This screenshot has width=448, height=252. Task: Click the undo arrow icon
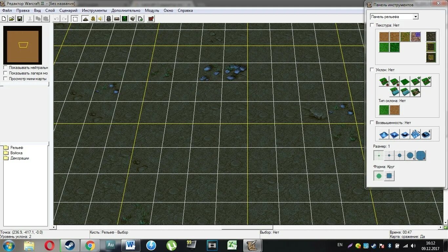[56, 19]
